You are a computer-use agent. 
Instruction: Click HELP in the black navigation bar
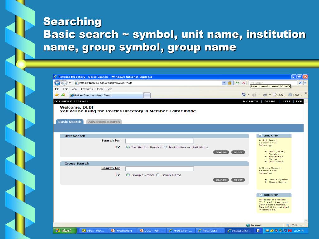(x=287, y=101)
